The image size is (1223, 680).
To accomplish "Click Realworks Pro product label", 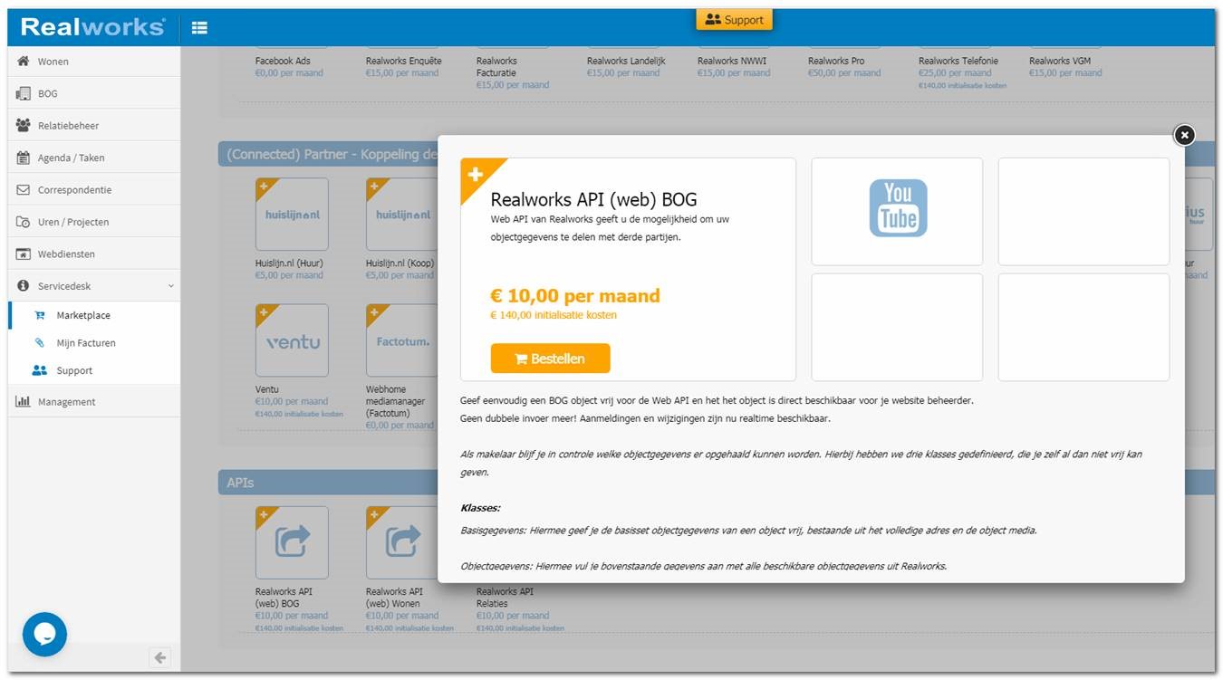I will point(836,62).
